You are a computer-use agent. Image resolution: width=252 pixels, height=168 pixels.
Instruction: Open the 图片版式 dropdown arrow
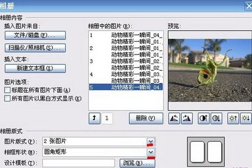pos(151,142)
